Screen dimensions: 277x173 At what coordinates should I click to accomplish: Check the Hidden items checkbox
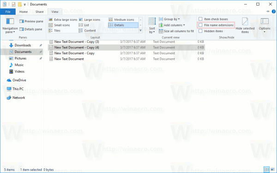pos(200,31)
